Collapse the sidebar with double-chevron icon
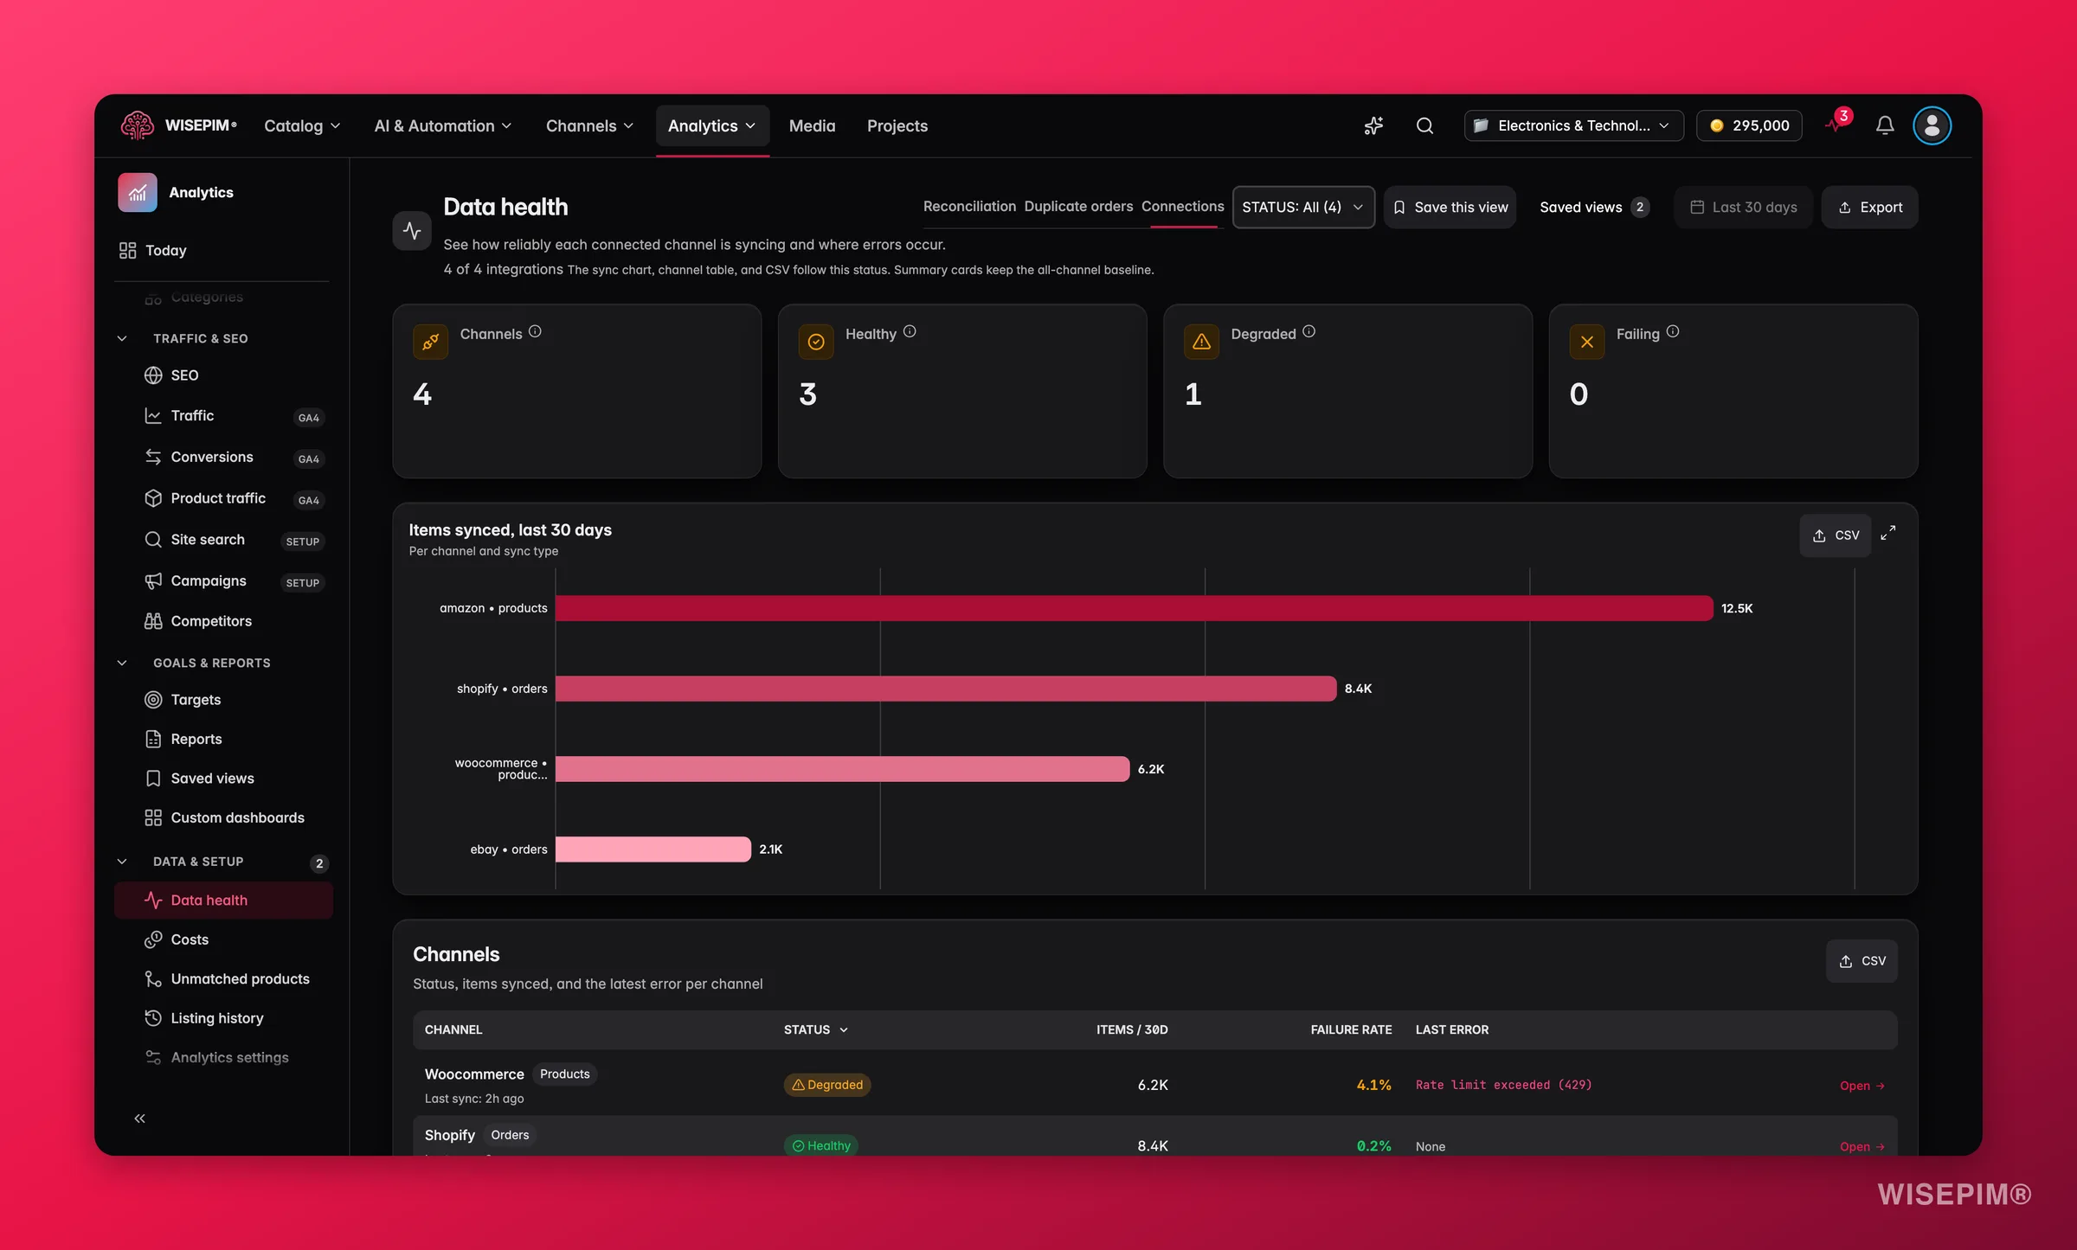 pyautogui.click(x=139, y=1119)
